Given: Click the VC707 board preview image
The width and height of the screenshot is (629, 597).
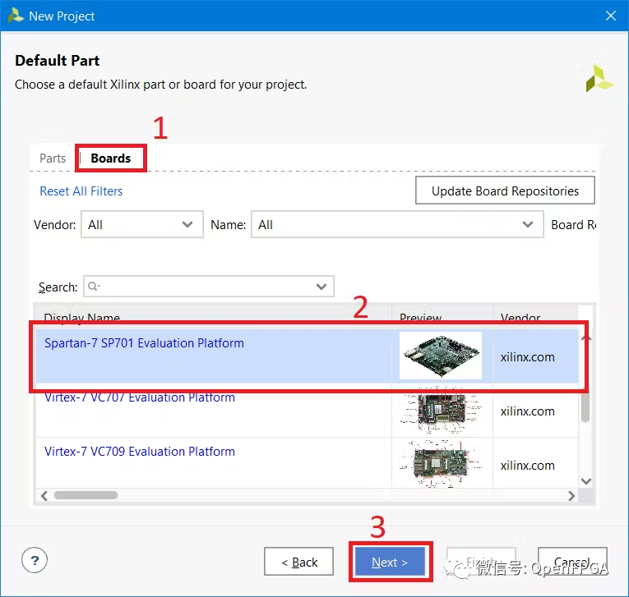Looking at the screenshot, I should 442,411.
